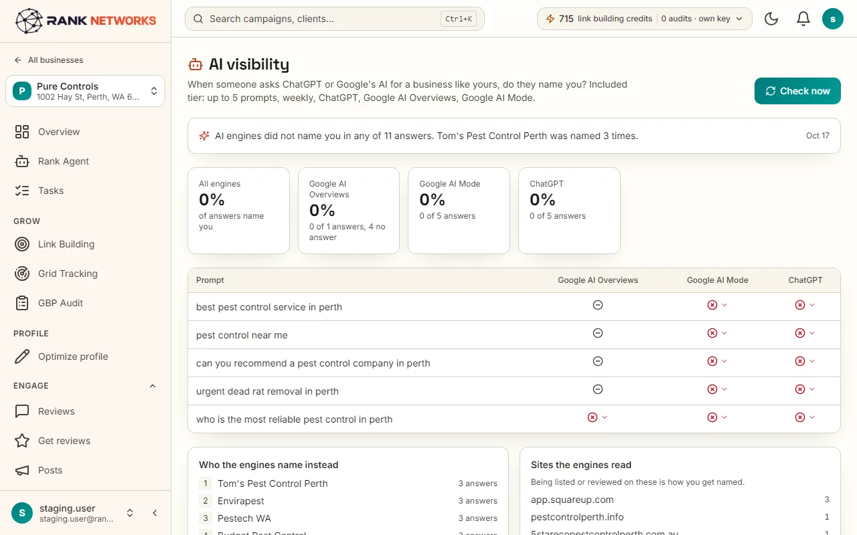Expand ChatGPT result for 'urgent dead rat removal'
Viewport: 857px width, 535px height.
click(x=805, y=389)
